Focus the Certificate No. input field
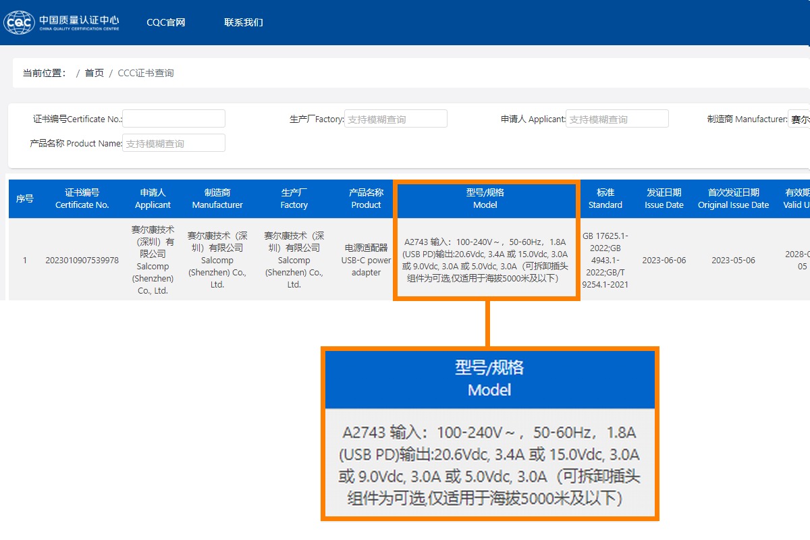 pyautogui.click(x=173, y=119)
